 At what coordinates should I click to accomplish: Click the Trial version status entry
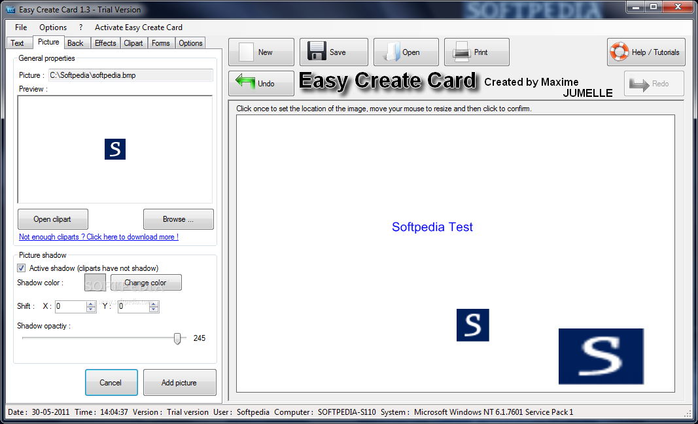[171, 412]
